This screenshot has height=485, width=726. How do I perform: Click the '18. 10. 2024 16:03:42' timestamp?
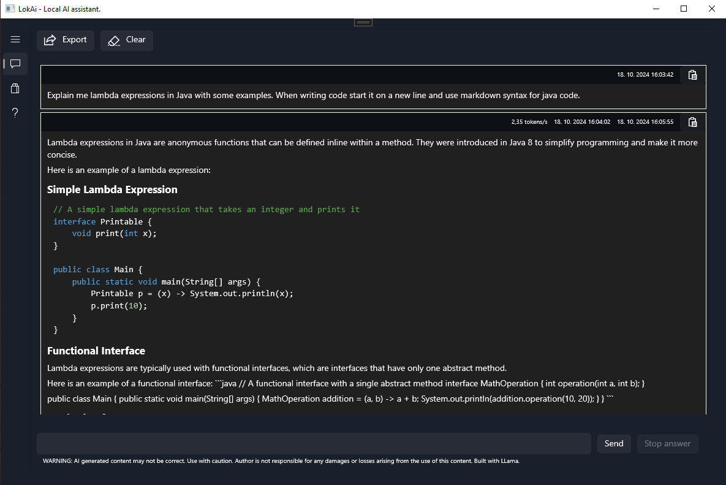coord(645,75)
